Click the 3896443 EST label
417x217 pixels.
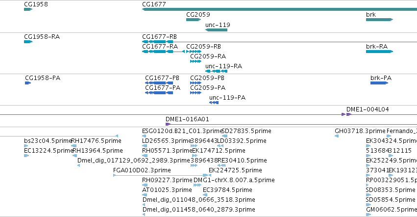coord(204,141)
